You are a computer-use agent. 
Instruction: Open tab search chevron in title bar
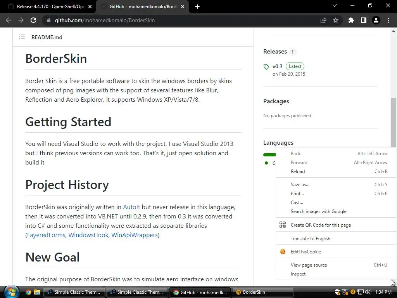(x=335, y=5)
